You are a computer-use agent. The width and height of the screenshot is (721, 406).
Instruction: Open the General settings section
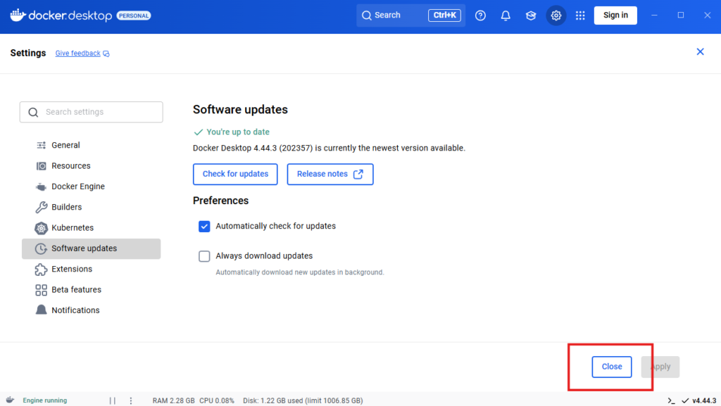point(91,145)
